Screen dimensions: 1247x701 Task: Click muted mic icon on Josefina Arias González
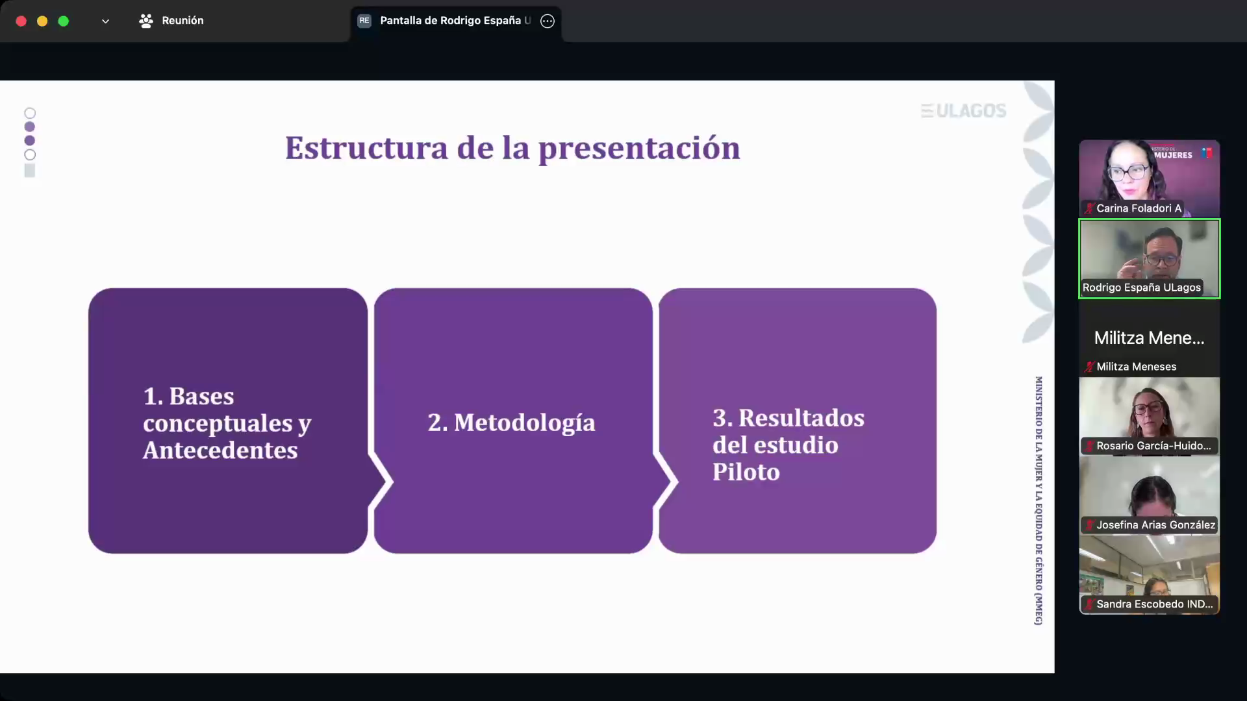tap(1089, 525)
